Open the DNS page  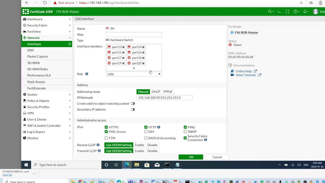tap(30, 50)
